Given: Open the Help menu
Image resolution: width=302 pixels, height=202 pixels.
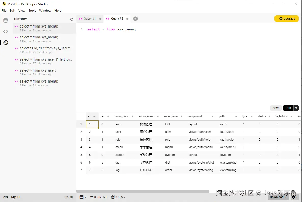Looking at the screenshot, I should (x=58, y=11).
